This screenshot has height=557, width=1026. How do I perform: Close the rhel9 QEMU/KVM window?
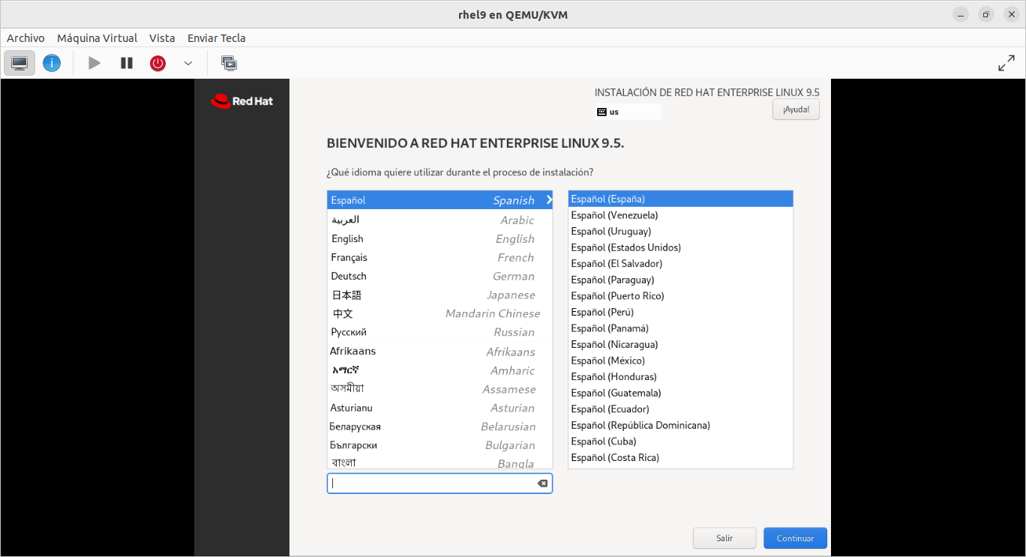(1010, 14)
